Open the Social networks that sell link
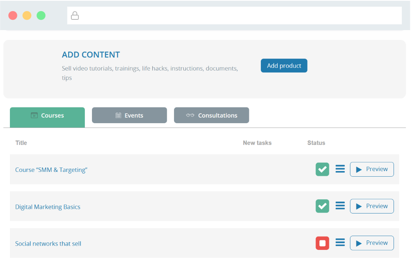 tap(48, 244)
